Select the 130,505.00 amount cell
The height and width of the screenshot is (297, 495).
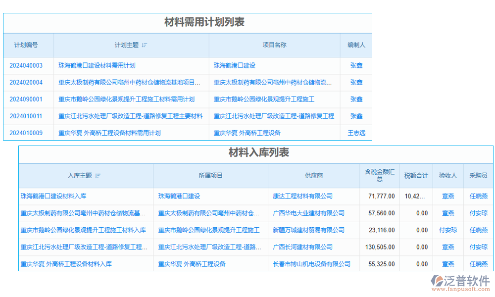click(x=380, y=247)
